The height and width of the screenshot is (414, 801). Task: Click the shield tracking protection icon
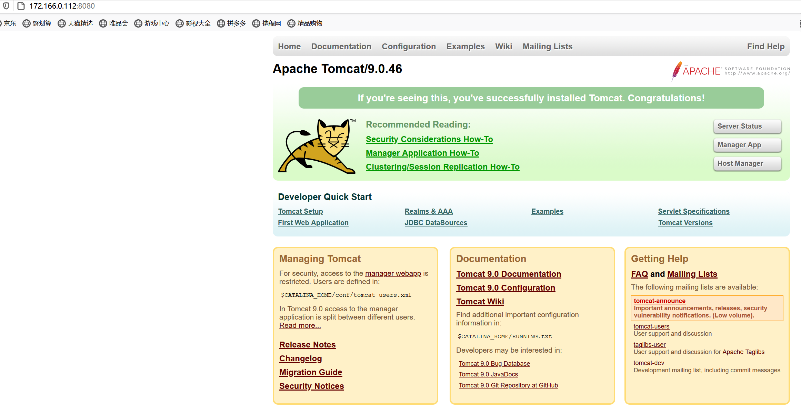tap(6, 6)
